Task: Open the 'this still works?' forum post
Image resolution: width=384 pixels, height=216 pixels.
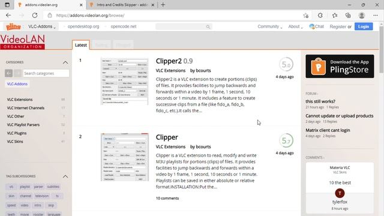Action: tap(320, 101)
